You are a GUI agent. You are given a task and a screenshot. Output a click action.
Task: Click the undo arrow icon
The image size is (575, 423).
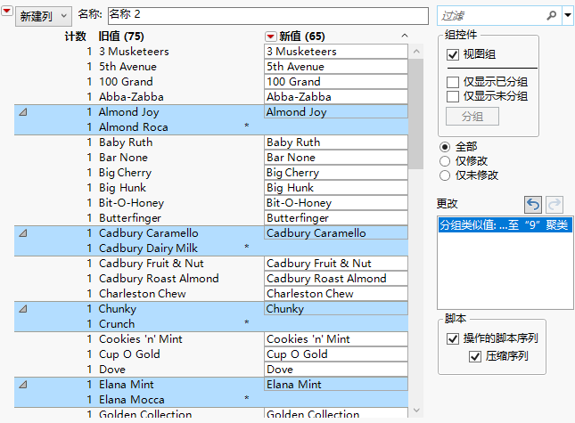tap(533, 204)
